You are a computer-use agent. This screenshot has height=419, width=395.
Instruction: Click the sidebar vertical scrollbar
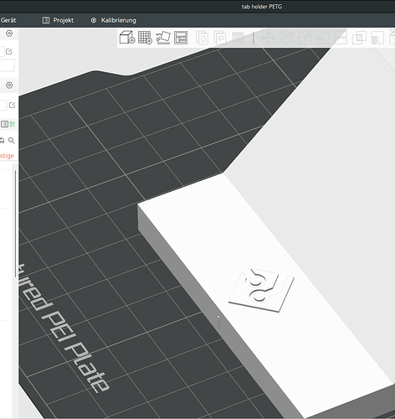coord(15,224)
